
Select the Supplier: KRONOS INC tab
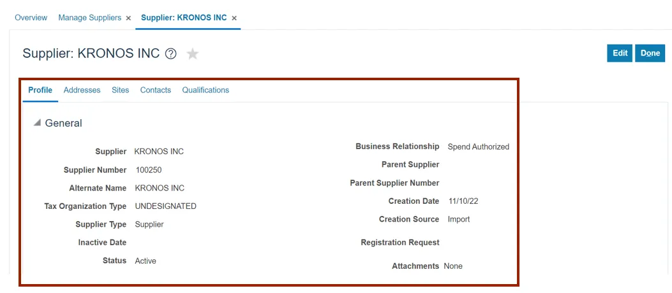[184, 18]
